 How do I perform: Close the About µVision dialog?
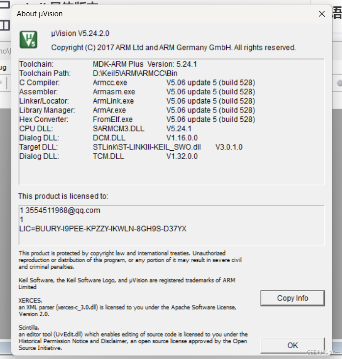click(322, 14)
